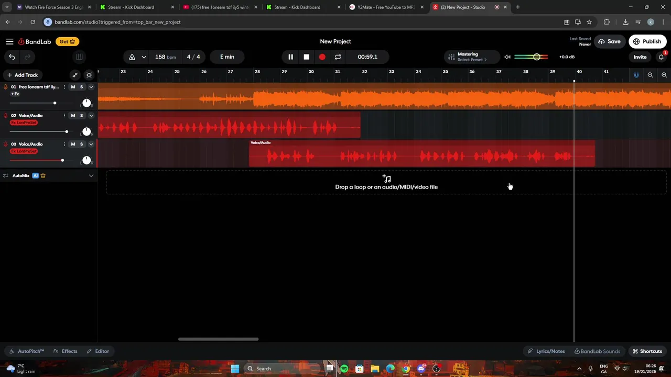Viewport: 671px width, 377px height.
Task: Arm track 02 microphone icon
Action: (6, 115)
